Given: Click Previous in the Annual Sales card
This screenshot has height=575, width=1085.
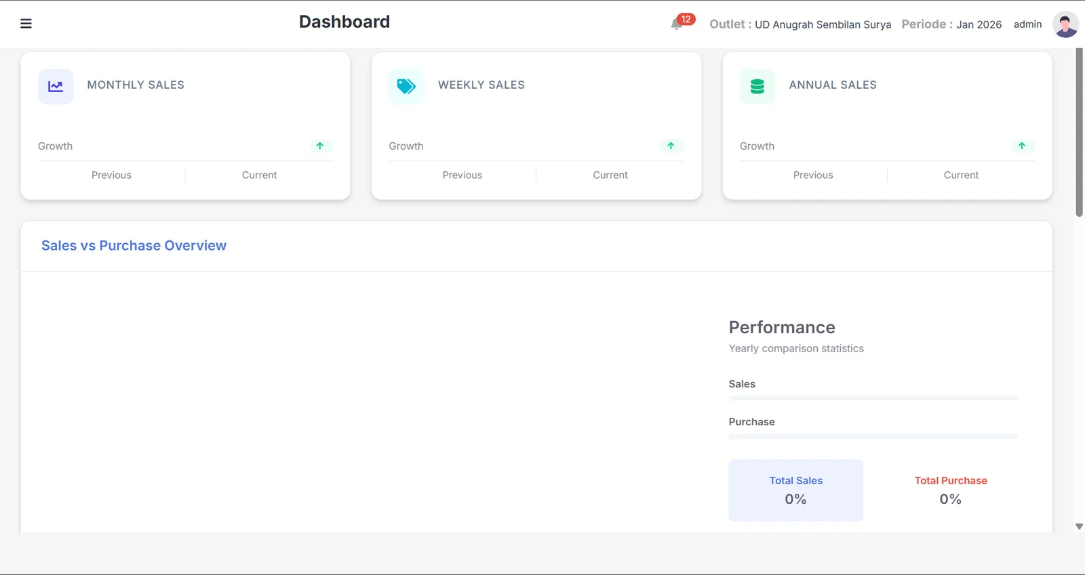Looking at the screenshot, I should tap(813, 175).
